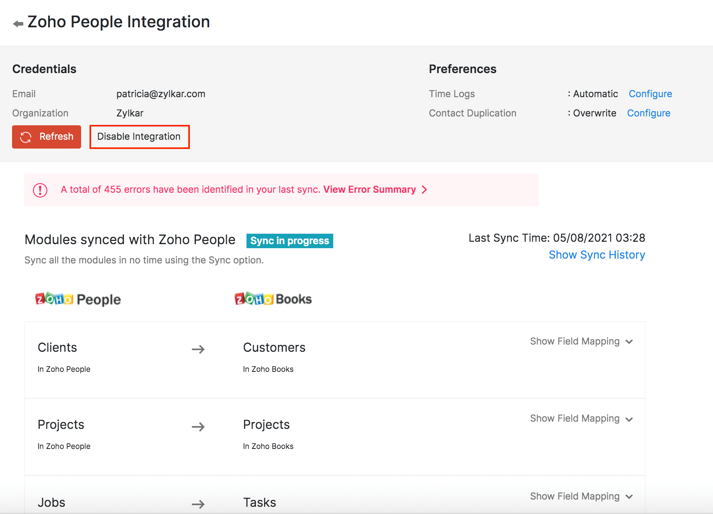Screen dimensions: 713x514
Task: Select the Zoho People Integration title
Action: pos(118,22)
